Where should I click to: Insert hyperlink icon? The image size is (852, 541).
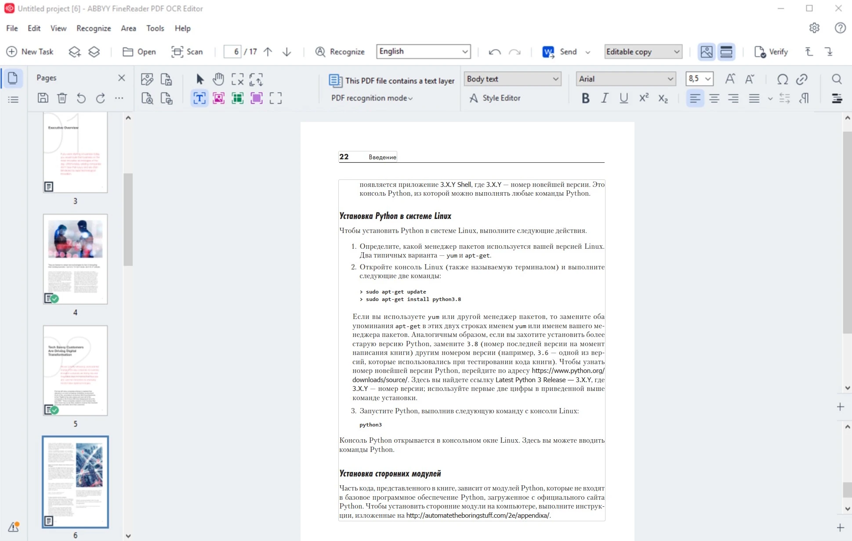[x=801, y=79]
